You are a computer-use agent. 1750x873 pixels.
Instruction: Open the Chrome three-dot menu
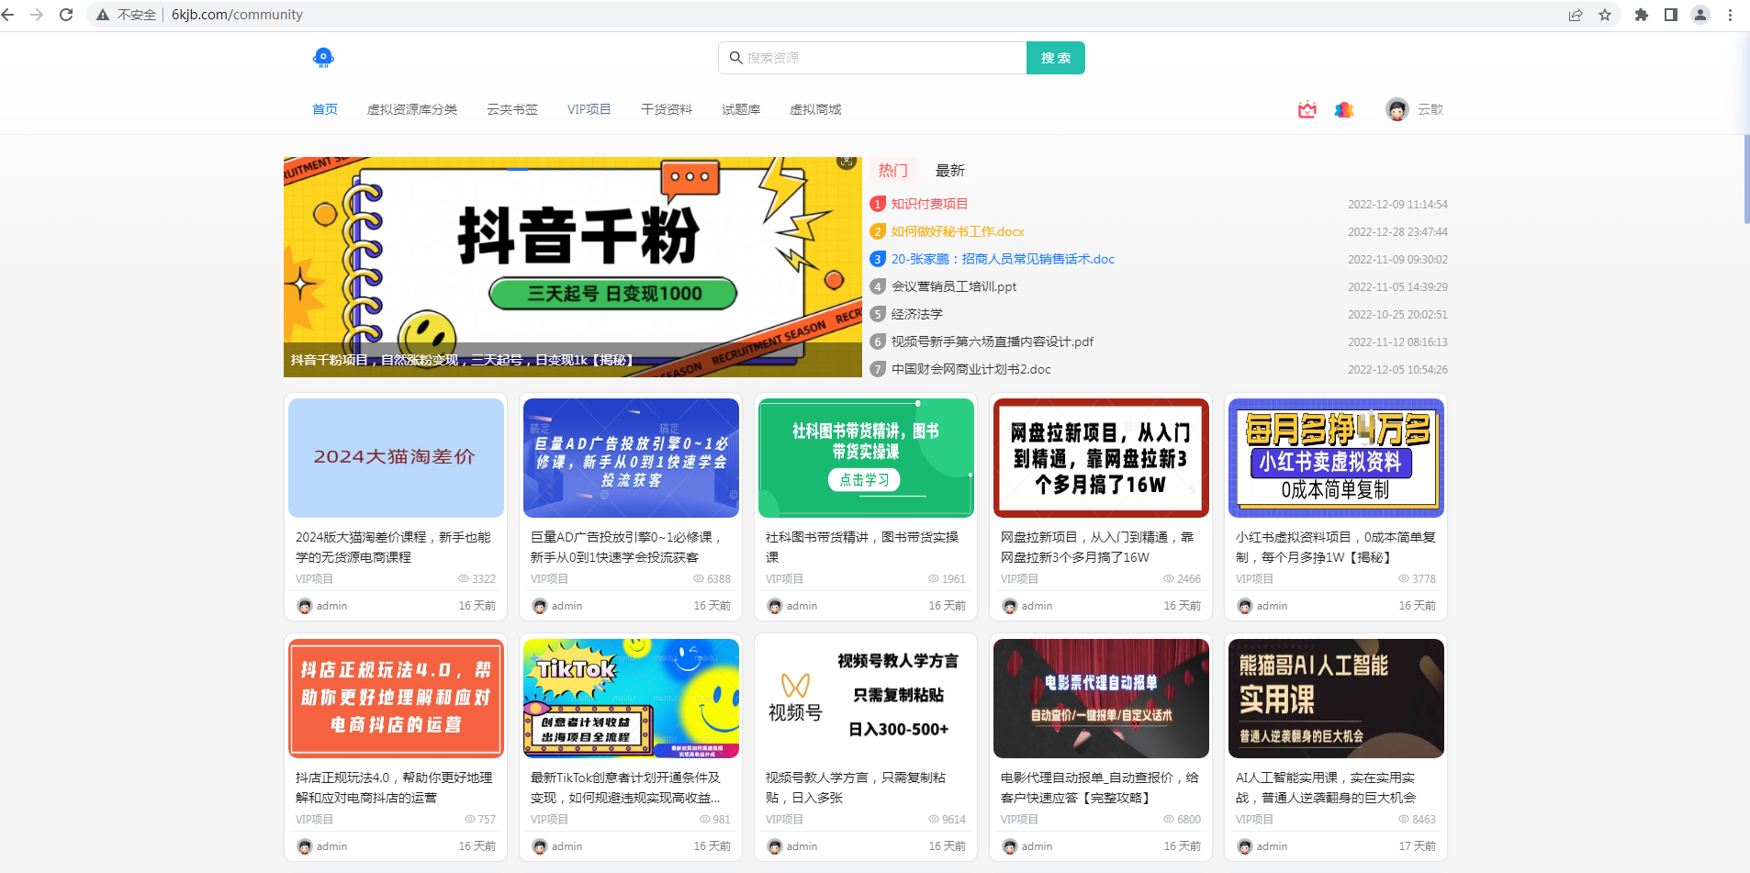pyautogui.click(x=1730, y=15)
